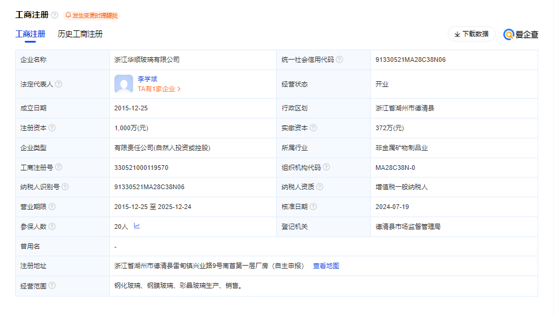Screen dimensions: 554x317
Task: Switch to the 历史工商注册 tab
Action: (x=80, y=34)
